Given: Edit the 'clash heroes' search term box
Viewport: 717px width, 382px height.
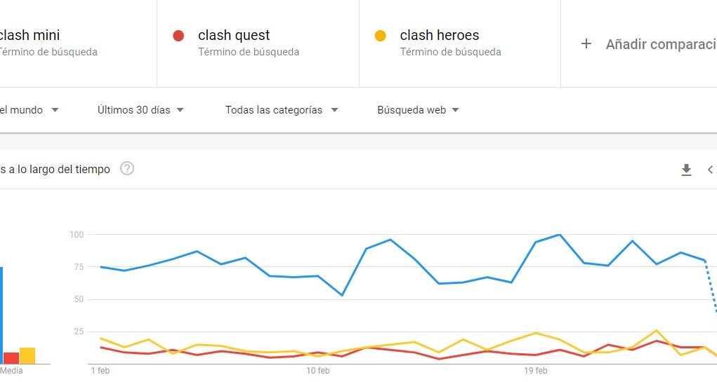Looking at the screenshot, I should tap(460, 43).
